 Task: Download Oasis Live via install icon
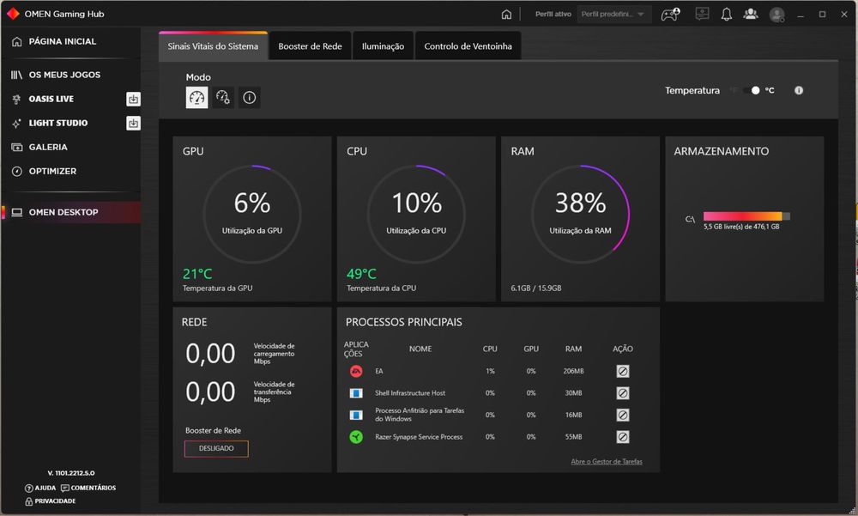133,99
